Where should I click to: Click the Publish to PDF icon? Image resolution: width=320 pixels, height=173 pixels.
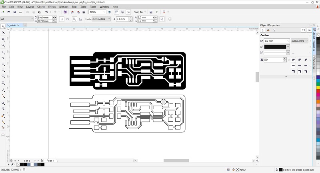click(84, 12)
